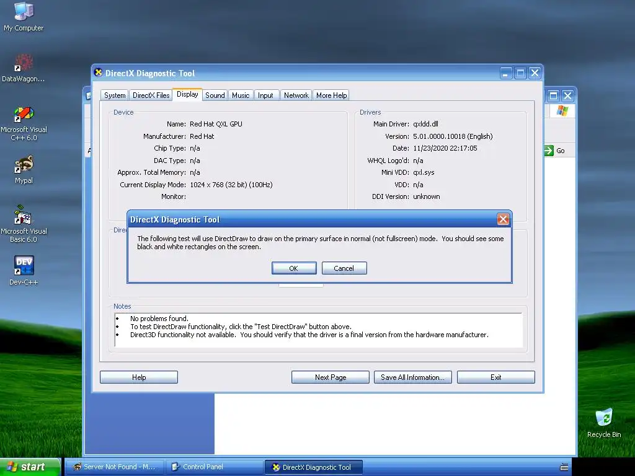Click the 'qxldd.dll' main driver value
The image size is (635, 476).
[x=425, y=124]
